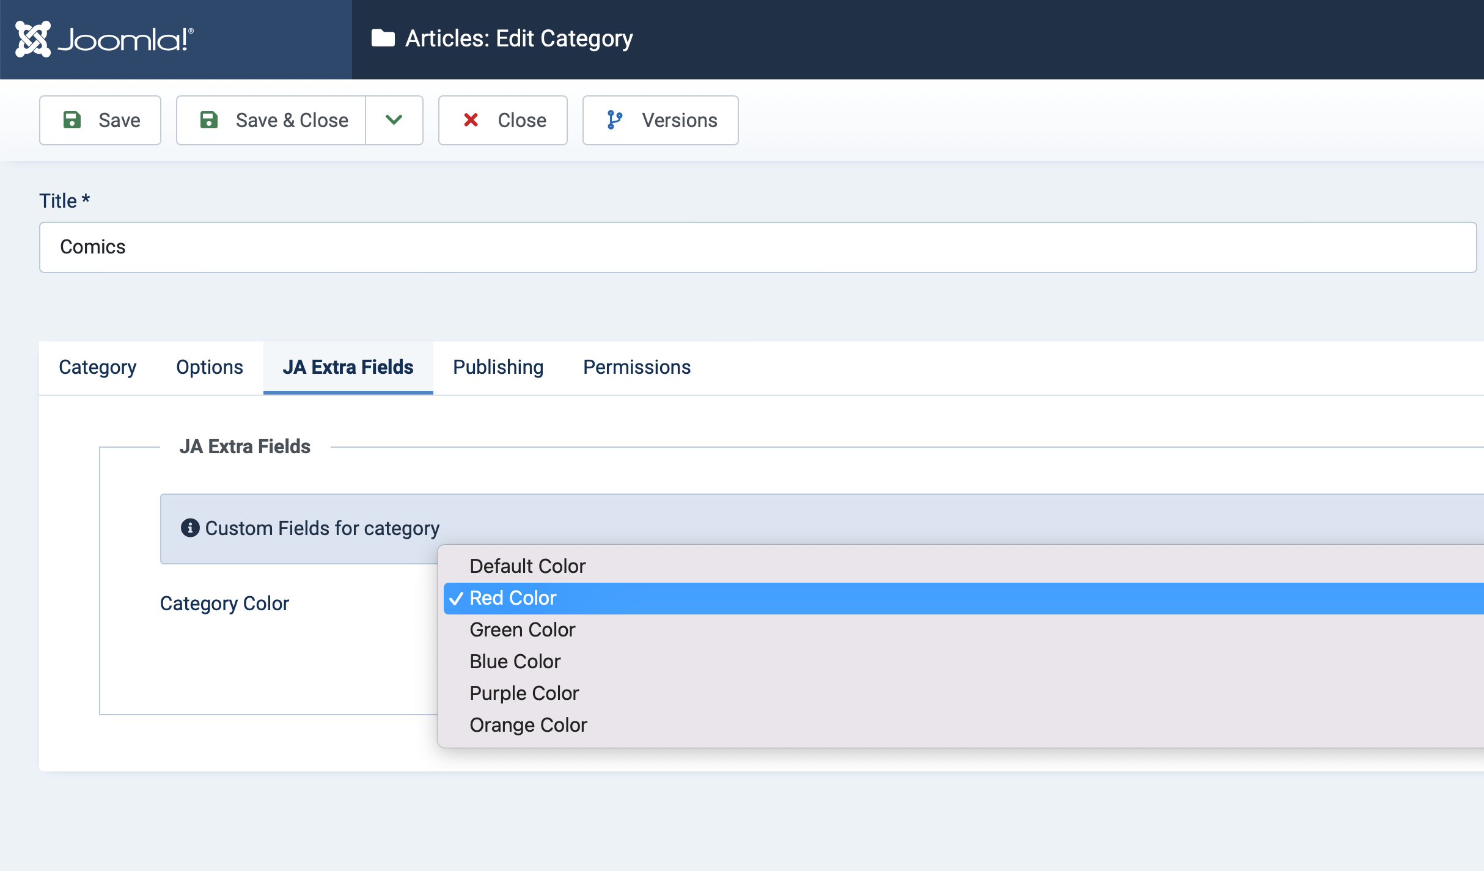Switch to the Category tab
This screenshot has height=871, width=1484.
(98, 367)
